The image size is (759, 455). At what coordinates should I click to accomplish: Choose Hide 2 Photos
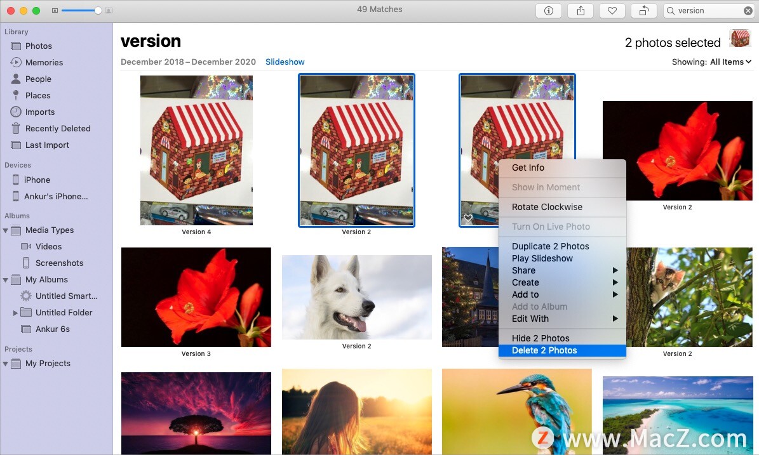point(563,338)
